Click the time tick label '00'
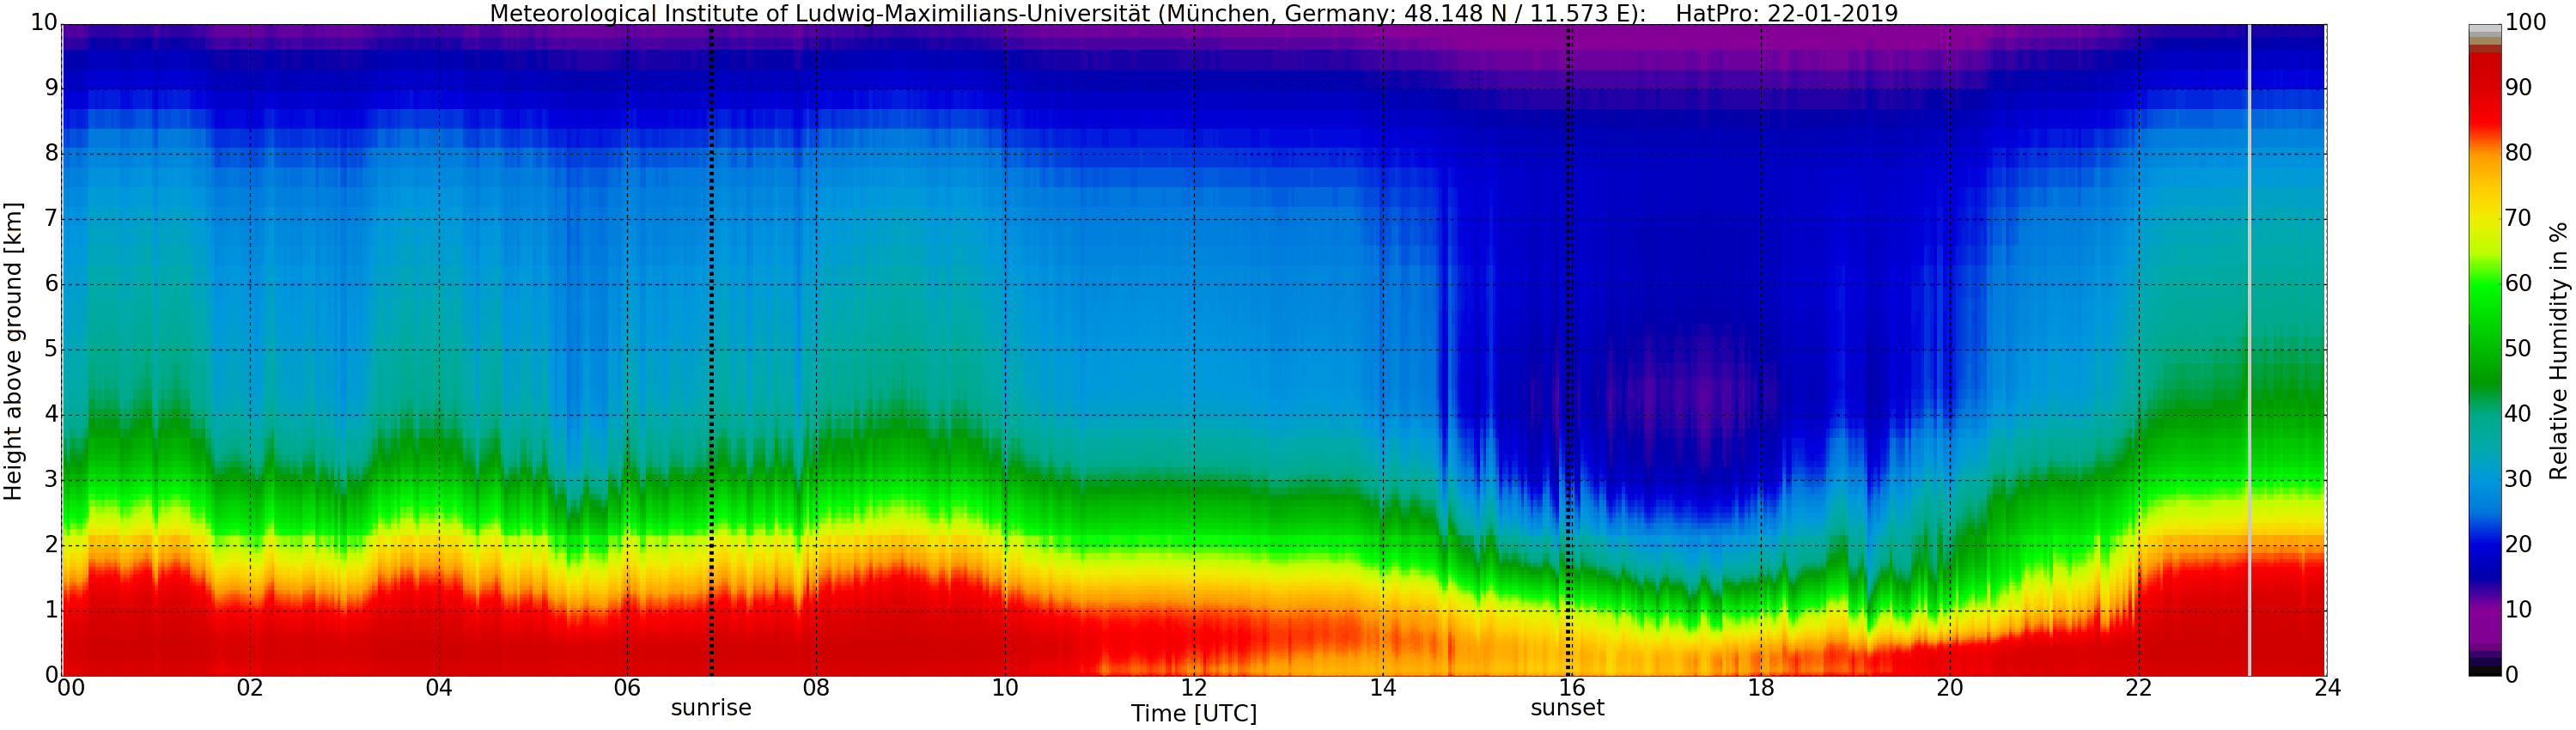 (71, 688)
